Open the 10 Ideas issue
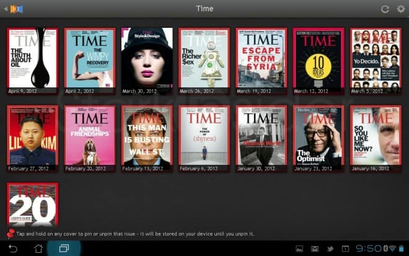Image resolution: width=409 pixels, height=256 pixels. coord(318,58)
